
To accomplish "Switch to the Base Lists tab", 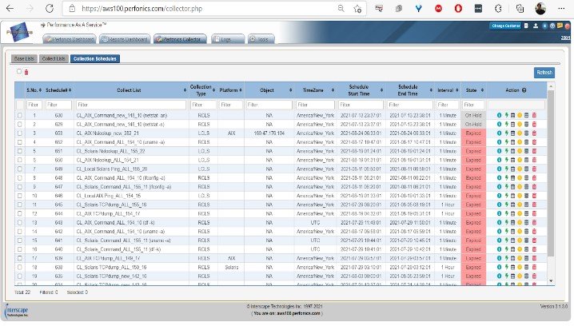I will click(23, 58).
